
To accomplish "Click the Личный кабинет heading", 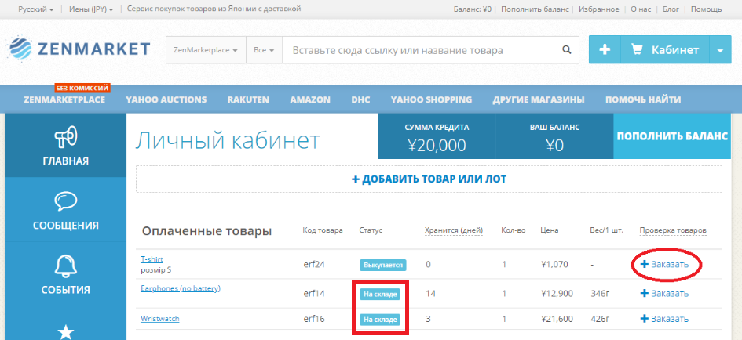I will pos(228,140).
